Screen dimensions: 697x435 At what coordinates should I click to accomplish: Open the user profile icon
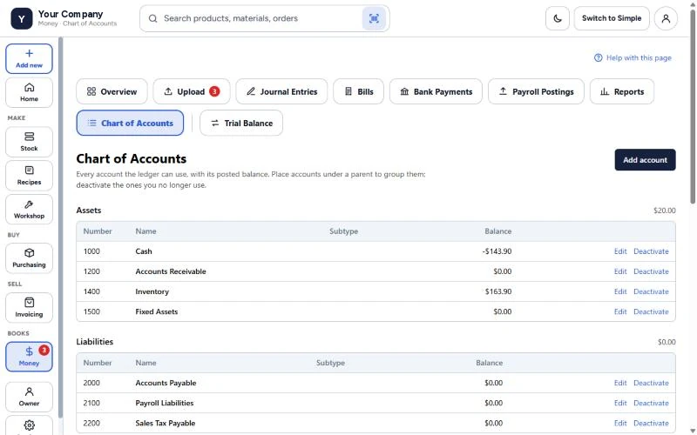[x=666, y=18]
